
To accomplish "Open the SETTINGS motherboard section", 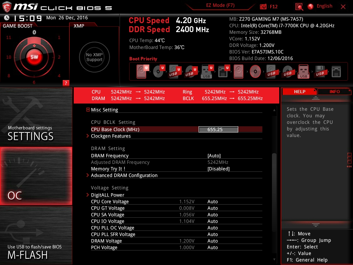I will pos(36,117).
